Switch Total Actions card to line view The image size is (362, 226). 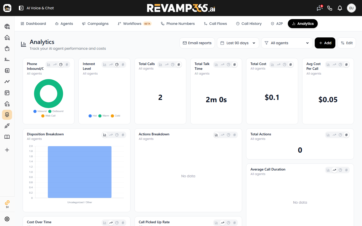334,135
